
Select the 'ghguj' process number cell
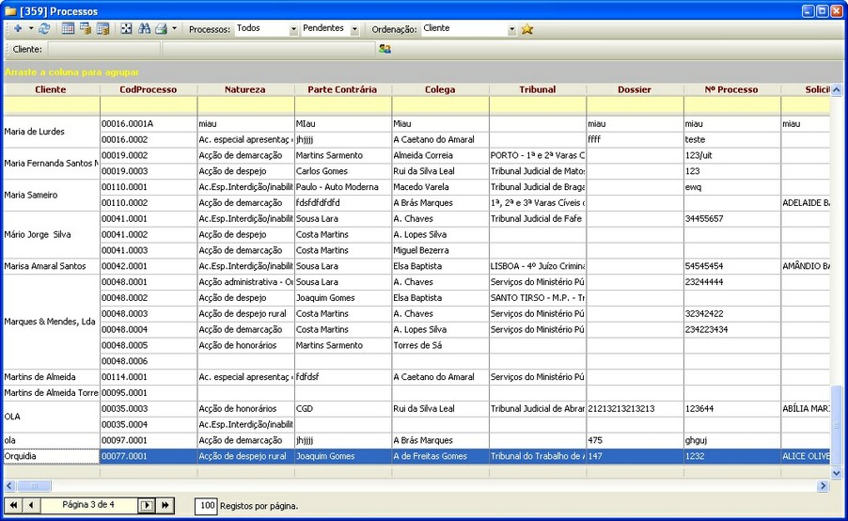point(732,440)
